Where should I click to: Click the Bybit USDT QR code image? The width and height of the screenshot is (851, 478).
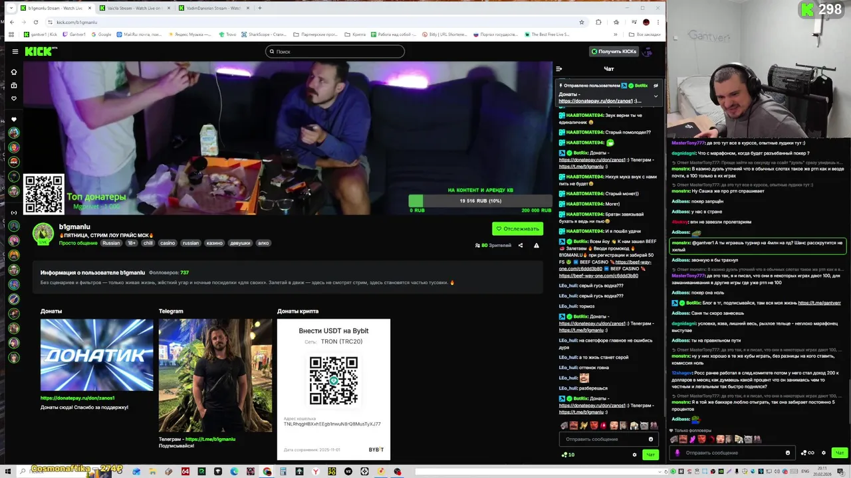pos(334,380)
